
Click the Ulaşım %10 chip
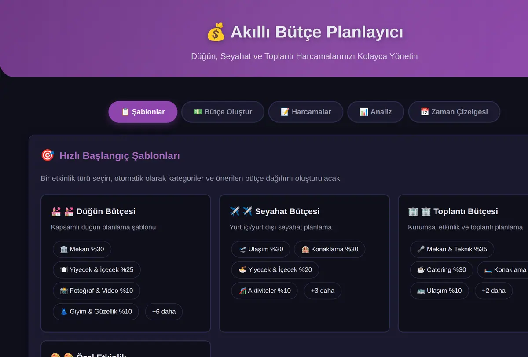(439, 291)
